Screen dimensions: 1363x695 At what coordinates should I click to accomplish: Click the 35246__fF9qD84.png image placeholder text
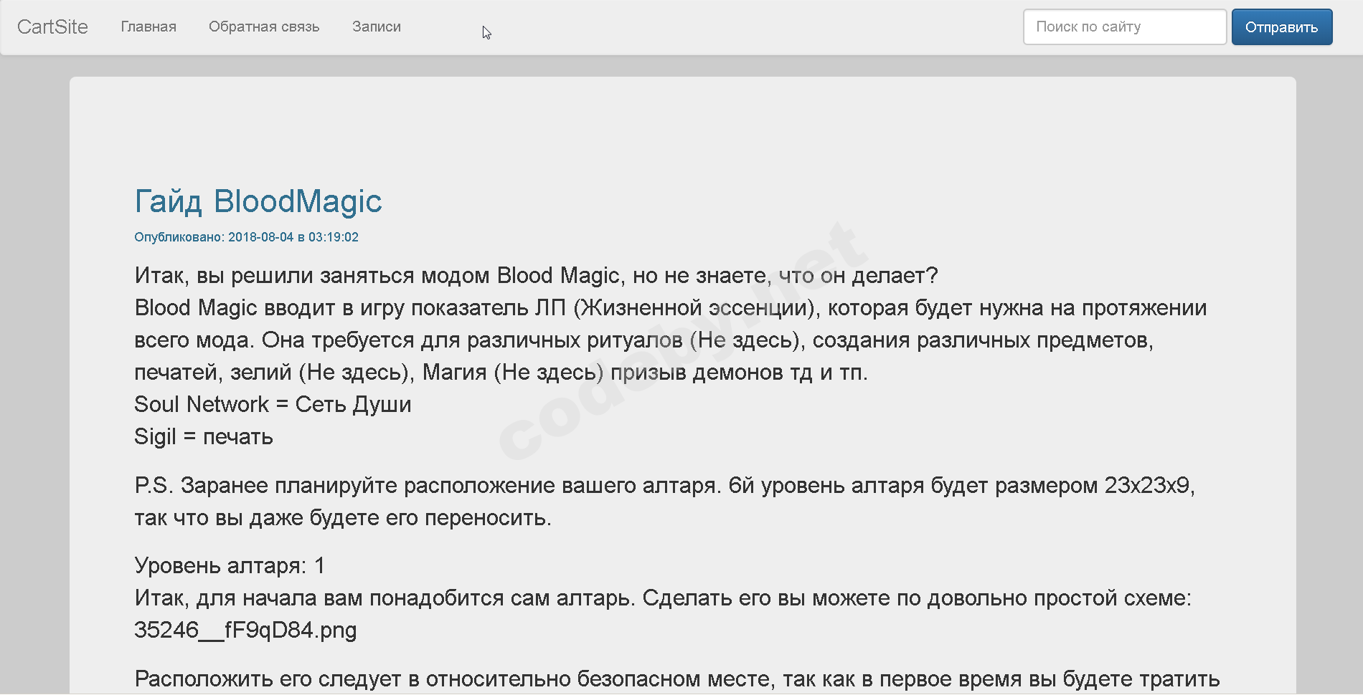245,631
